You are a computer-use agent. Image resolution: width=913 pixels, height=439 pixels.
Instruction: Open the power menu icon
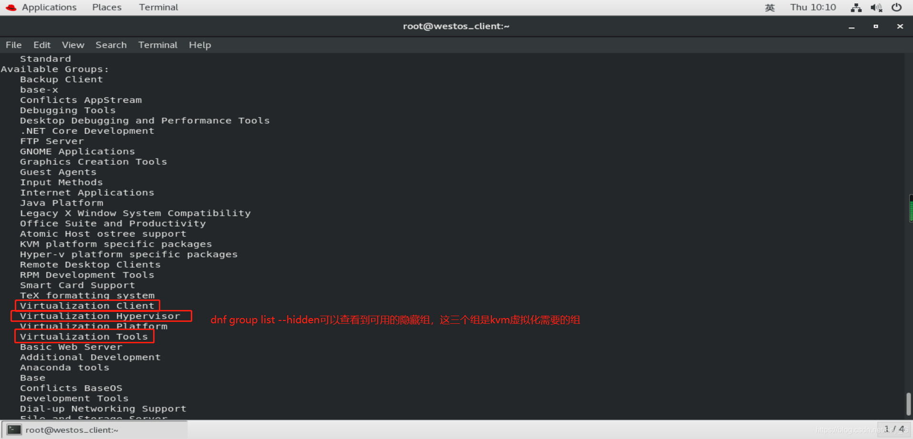pyautogui.click(x=897, y=7)
